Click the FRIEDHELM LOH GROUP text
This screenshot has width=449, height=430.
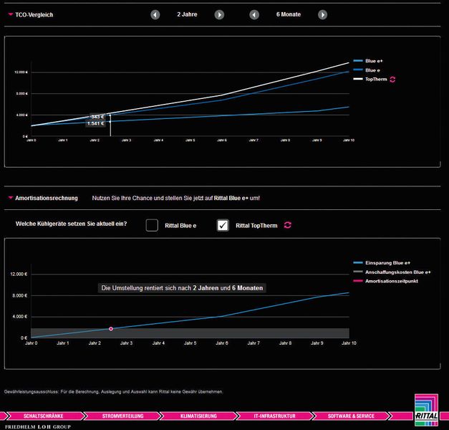(x=38, y=427)
